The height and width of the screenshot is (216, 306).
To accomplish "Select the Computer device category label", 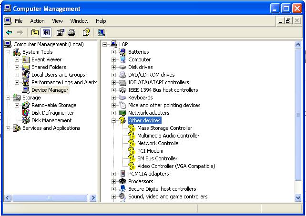I will (139, 59).
